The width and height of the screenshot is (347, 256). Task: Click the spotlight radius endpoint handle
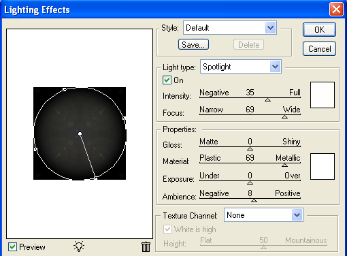[x=95, y=177]
